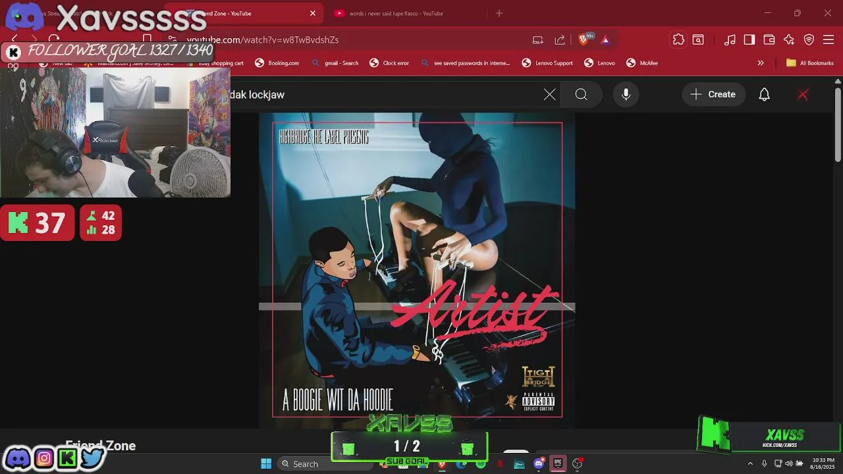Open 'see saved passwords in interne...' bookmark
Viewport: 843px width, 474px height.
coord(466,63)
